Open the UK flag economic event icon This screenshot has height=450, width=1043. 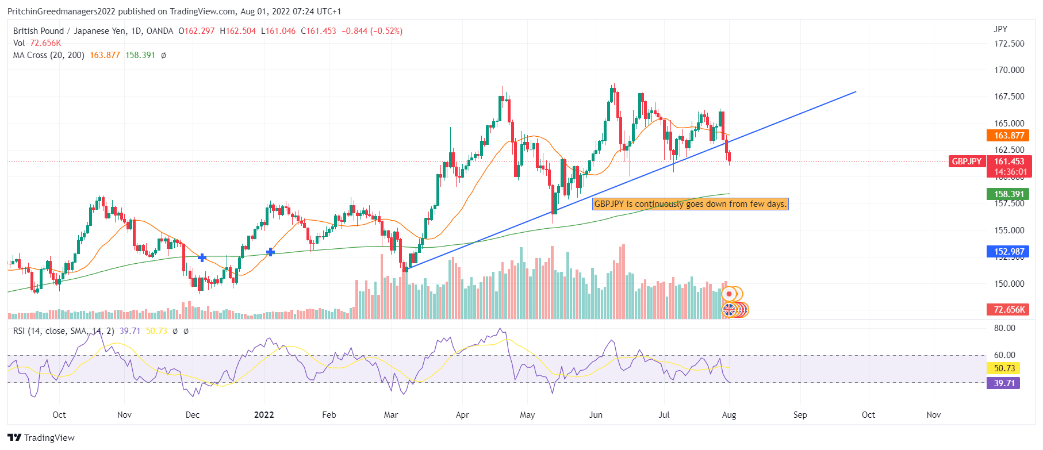tap(729, 310)
